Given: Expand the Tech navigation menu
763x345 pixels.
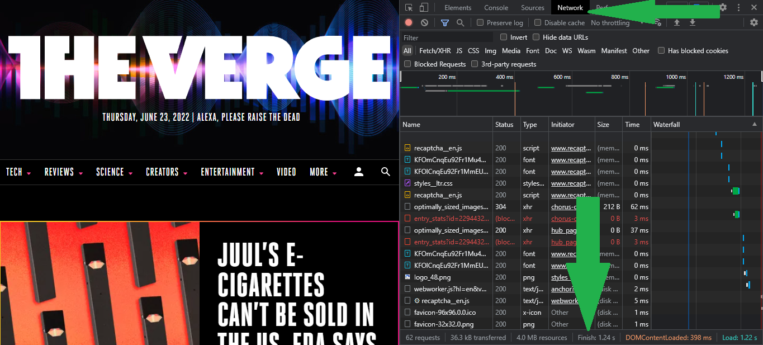Looking at the screenshot, I should (x=18, y=172).
